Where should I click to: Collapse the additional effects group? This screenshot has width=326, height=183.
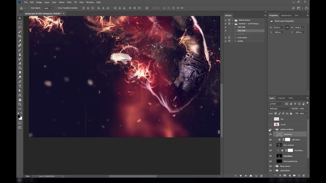point(274,129)
